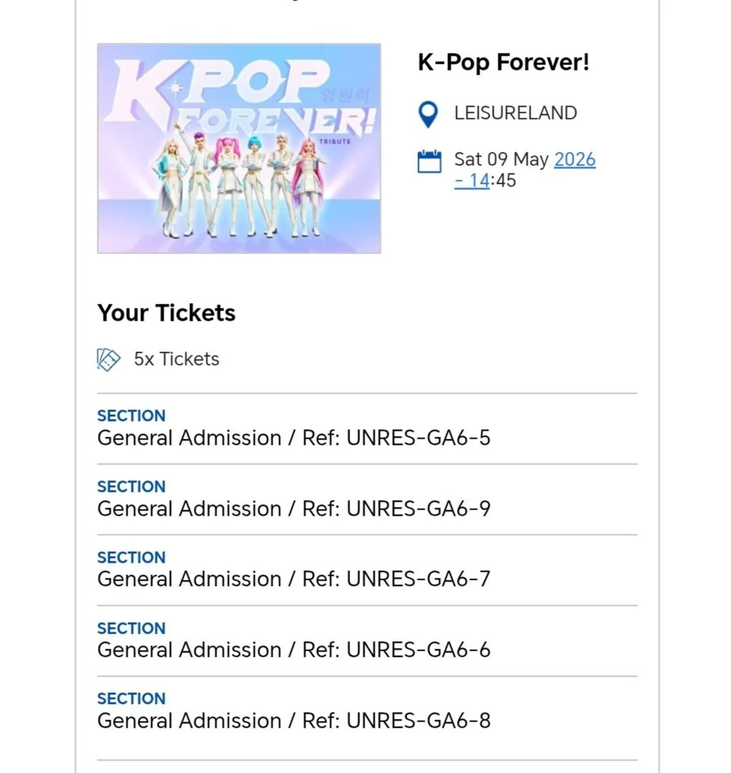The width and height of the screenshot is (731, 773).
Task: Click the SECTION label above UNRES-GA6-6
Action: 131,629
